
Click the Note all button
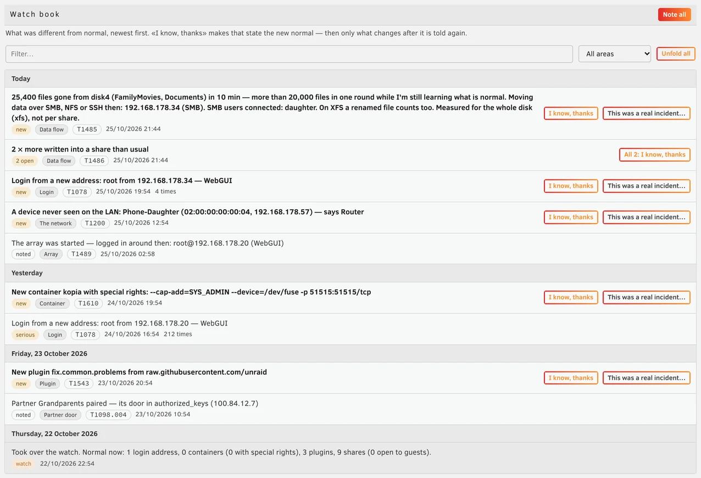(674, 15)
